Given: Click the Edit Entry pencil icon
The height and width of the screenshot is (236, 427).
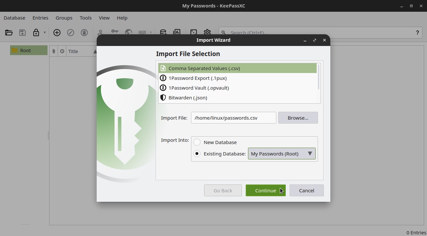Looking at the screenshot, I should point(71,33).
